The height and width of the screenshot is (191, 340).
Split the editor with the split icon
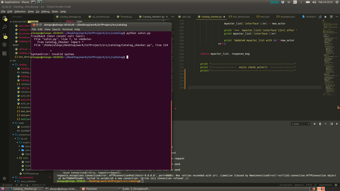[x=331, y=16]
